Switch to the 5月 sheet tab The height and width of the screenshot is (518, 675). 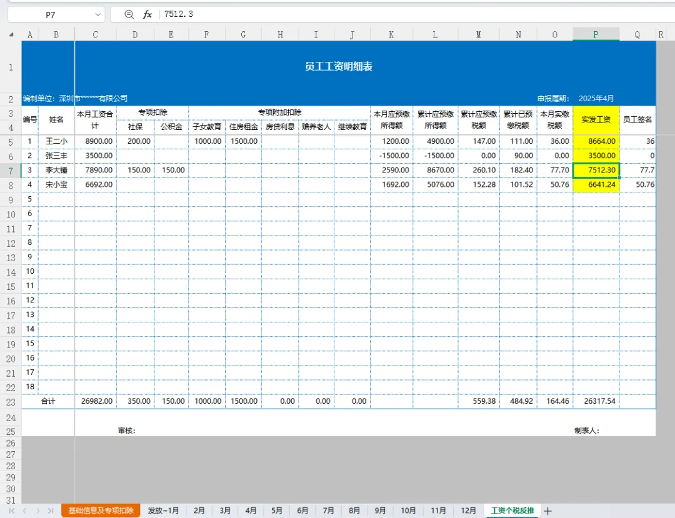[x=276, y=511]
